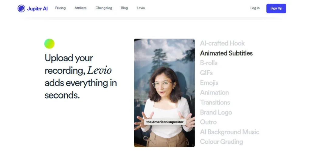Open Levio from the navigation bar
This screenshot has width=311, height=157.
tap(141, 8)
